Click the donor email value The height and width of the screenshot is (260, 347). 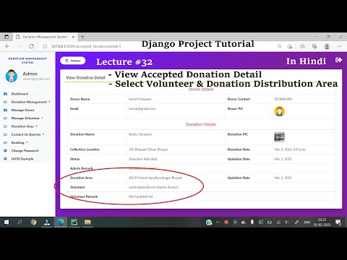[x=142, y=108]
